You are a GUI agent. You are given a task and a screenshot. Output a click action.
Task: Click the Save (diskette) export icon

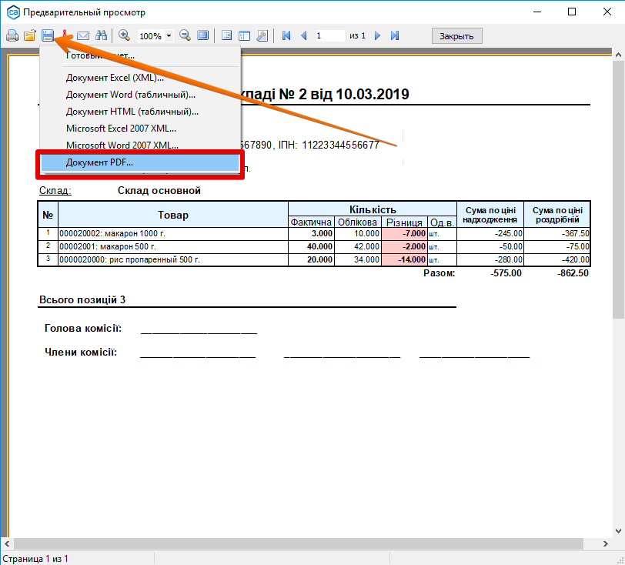[x=48, y=36]
